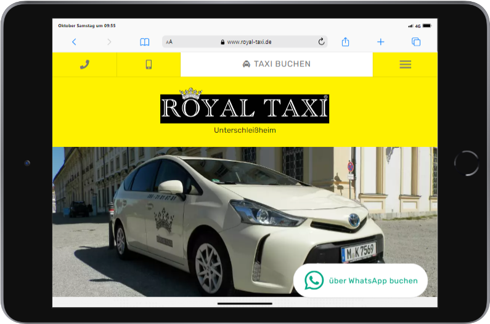Viewport: 490px width, 324px height.
Task: Add a new tab with plus icon
Action: pos(381,42)
